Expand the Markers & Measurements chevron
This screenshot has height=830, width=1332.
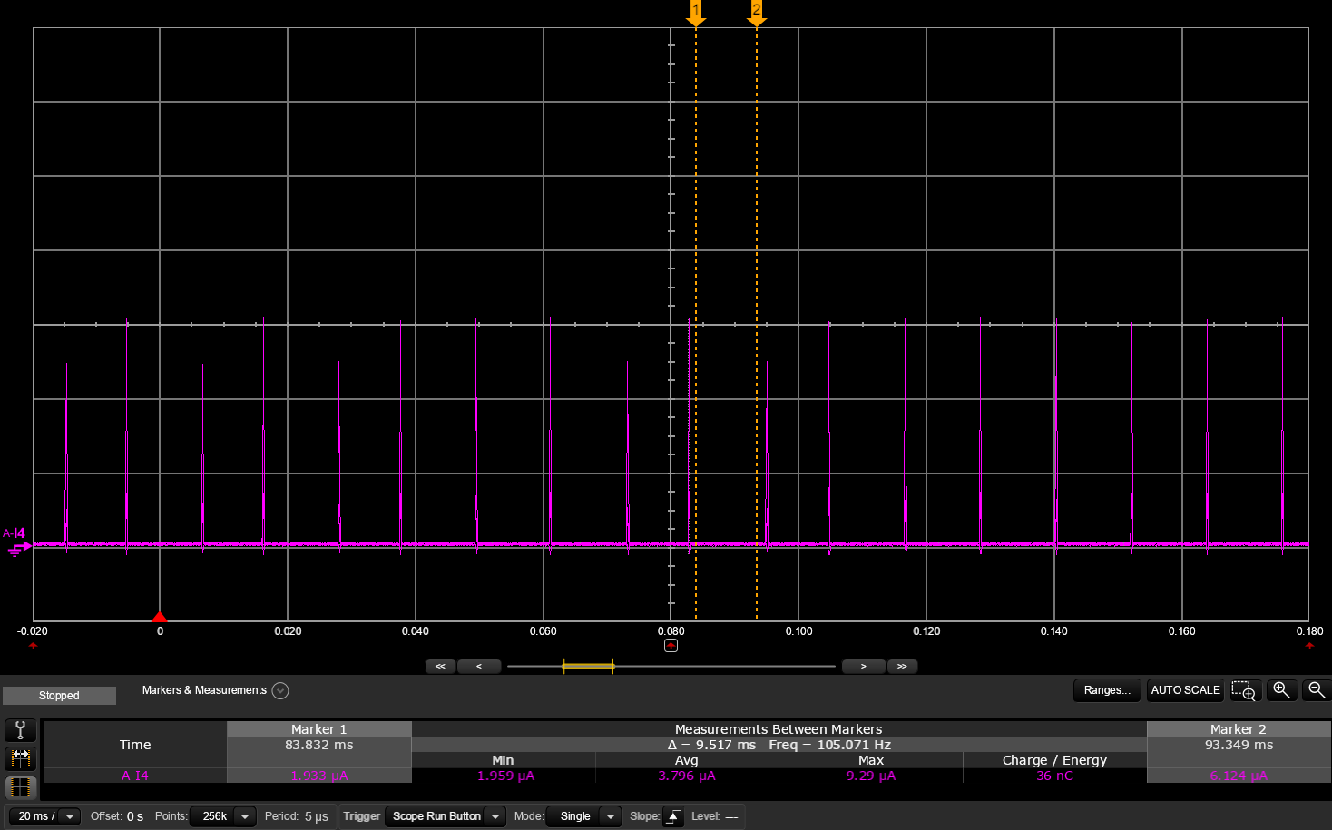281,690
